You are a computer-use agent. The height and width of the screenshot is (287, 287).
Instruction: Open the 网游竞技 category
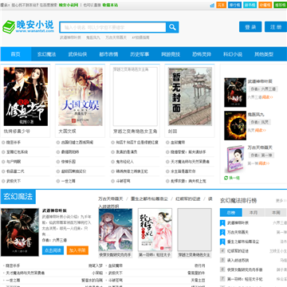click(171, 54)
